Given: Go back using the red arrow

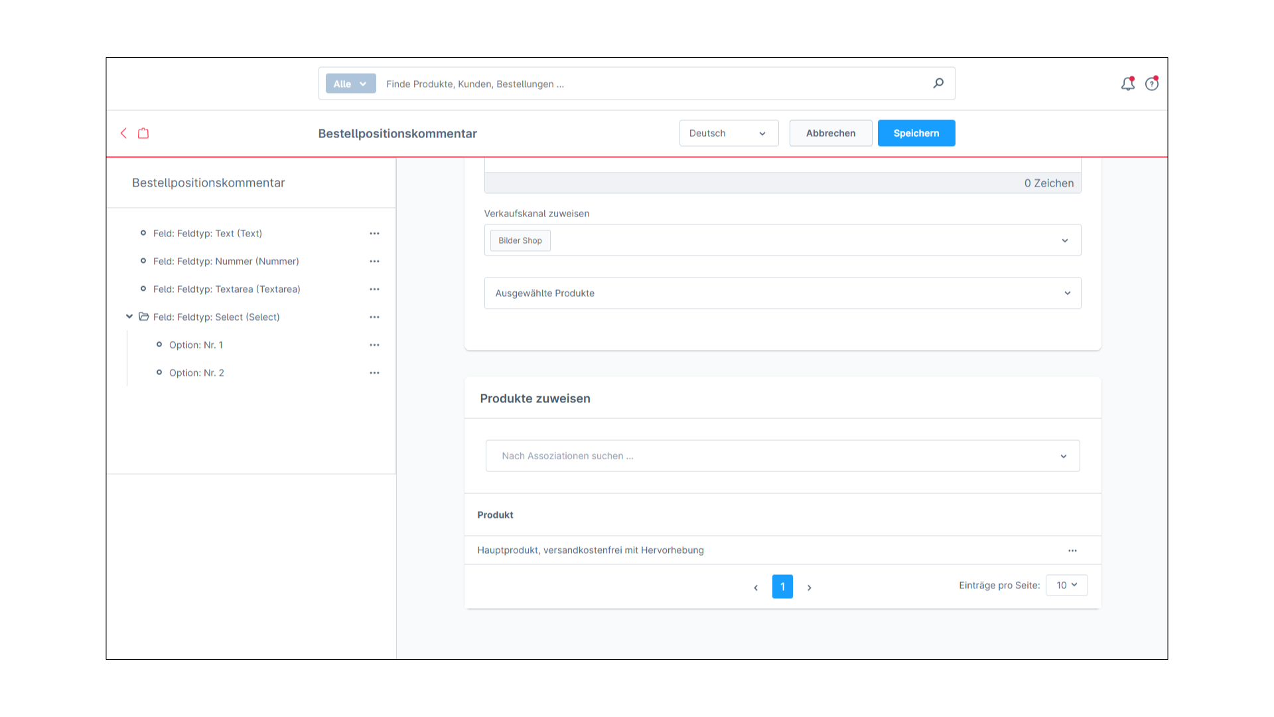Looking at the screenshot, I should coord(123,133).
